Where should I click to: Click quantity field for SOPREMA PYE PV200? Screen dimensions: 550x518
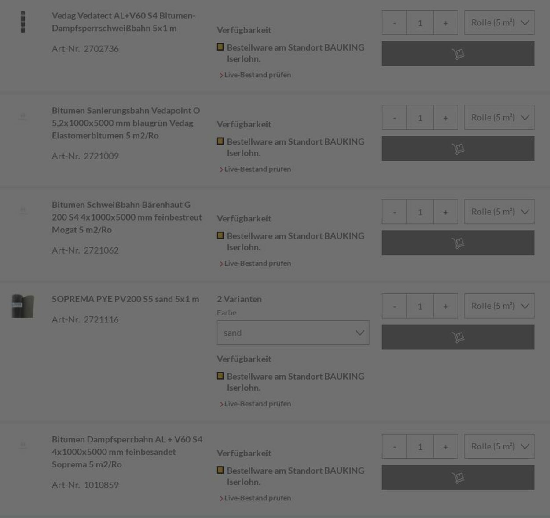click(420, 306)
